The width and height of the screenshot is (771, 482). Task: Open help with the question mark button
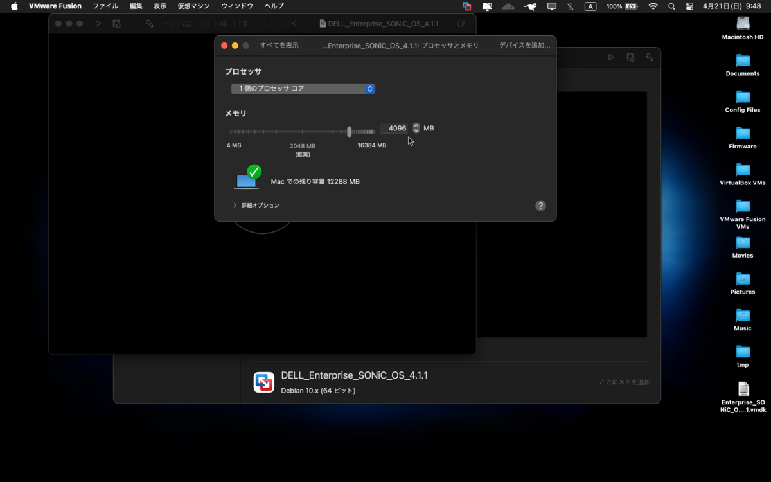tap(541, 206)
